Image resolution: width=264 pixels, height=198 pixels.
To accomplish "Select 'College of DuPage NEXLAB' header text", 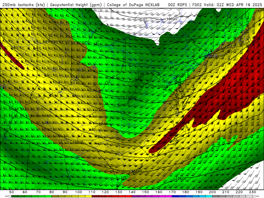I will (x=133, y=5).
